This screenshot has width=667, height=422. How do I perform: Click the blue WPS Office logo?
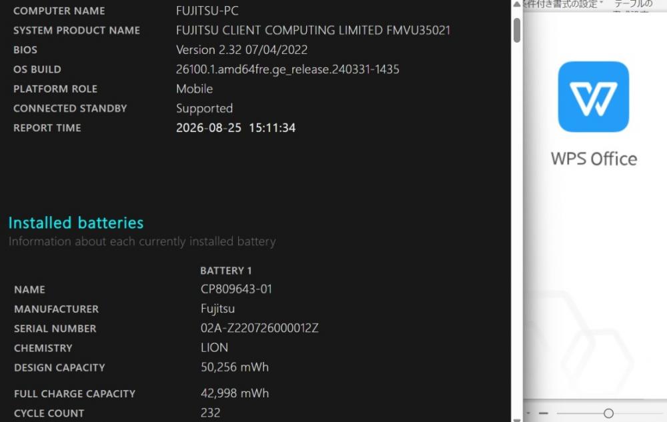[x=594, y=97]
